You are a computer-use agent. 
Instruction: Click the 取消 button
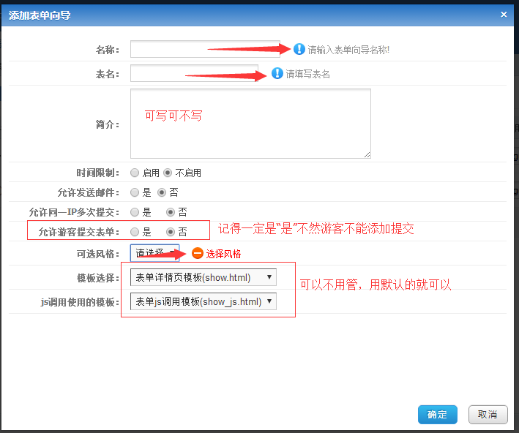[488, 414]
